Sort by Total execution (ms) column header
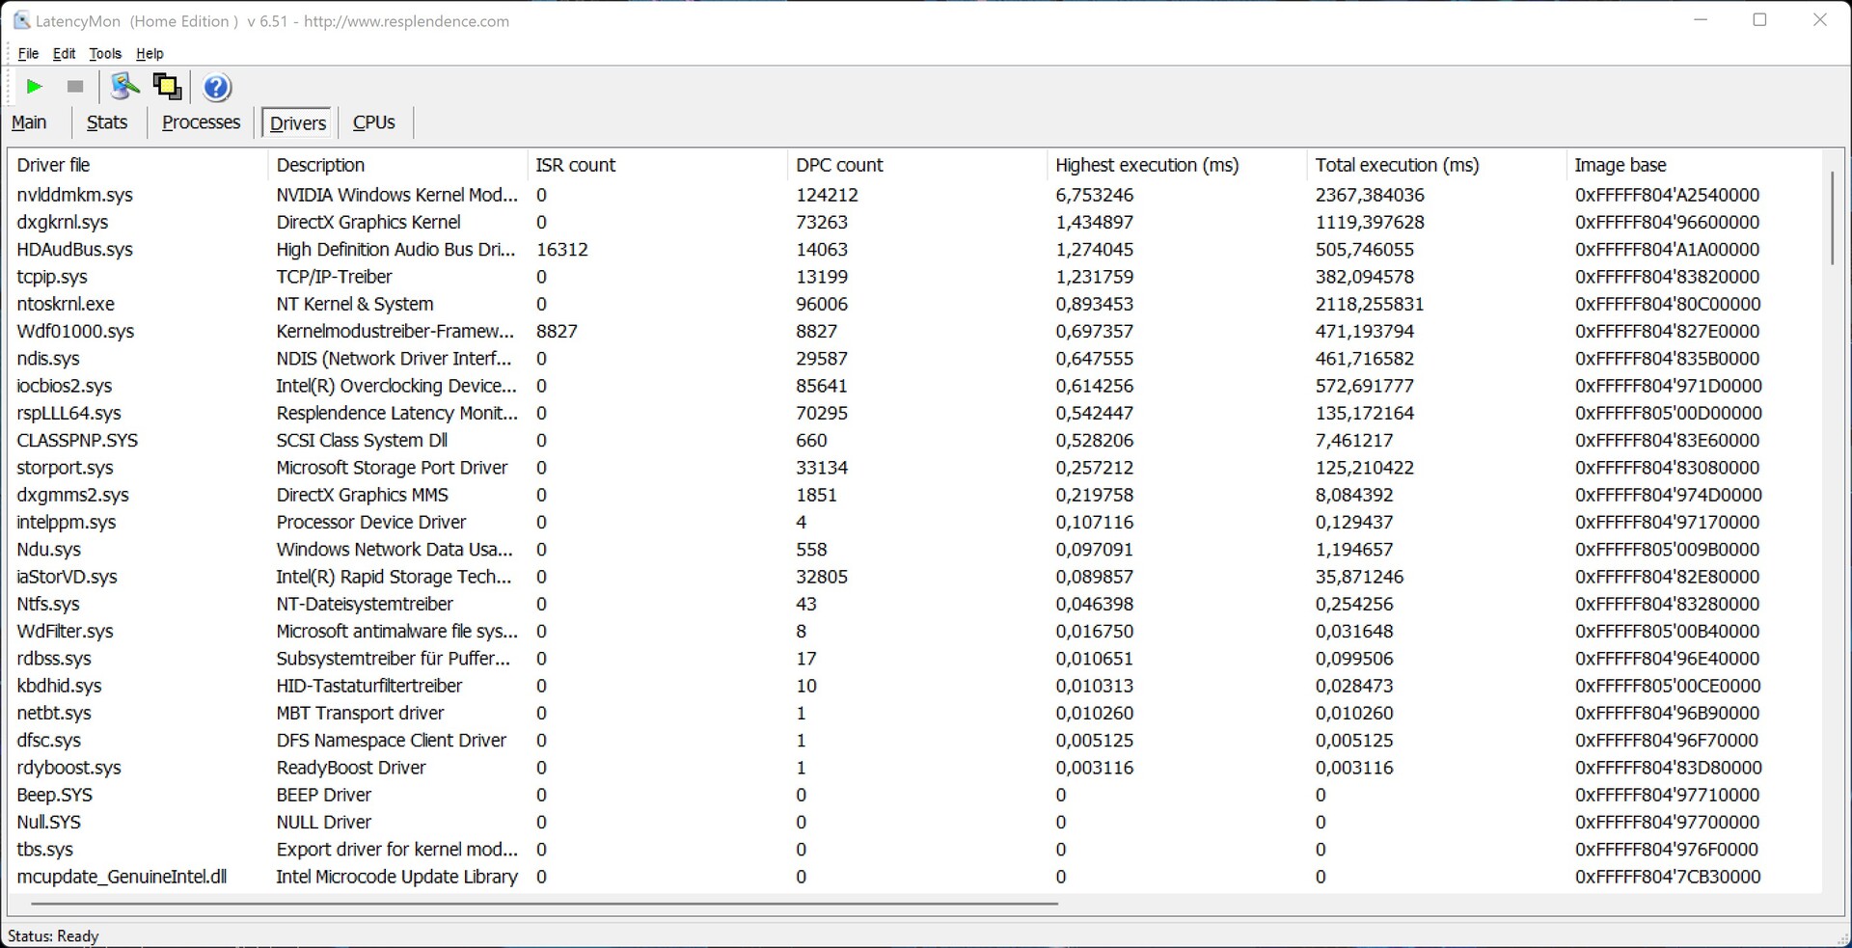 pyautogui.click(x=1436, y=165)
